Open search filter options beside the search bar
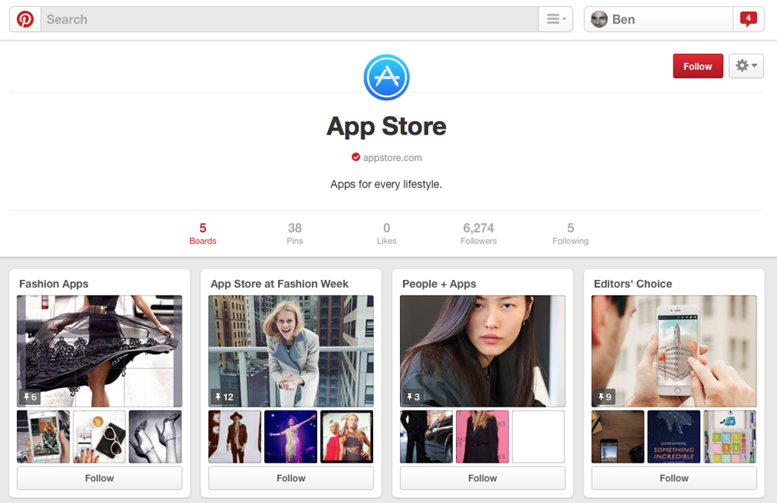777x503 pixels. 554,19
